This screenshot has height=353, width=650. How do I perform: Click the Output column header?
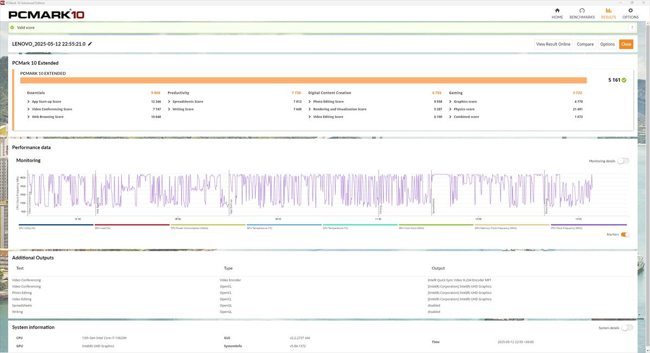(438, 268)
